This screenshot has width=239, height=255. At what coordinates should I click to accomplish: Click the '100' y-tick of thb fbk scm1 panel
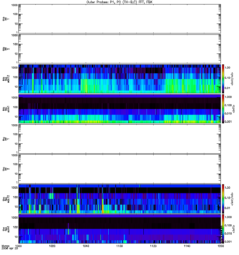[15, 107]
